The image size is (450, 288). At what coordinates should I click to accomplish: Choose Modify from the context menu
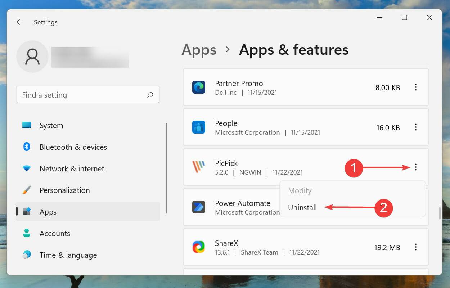300,191
